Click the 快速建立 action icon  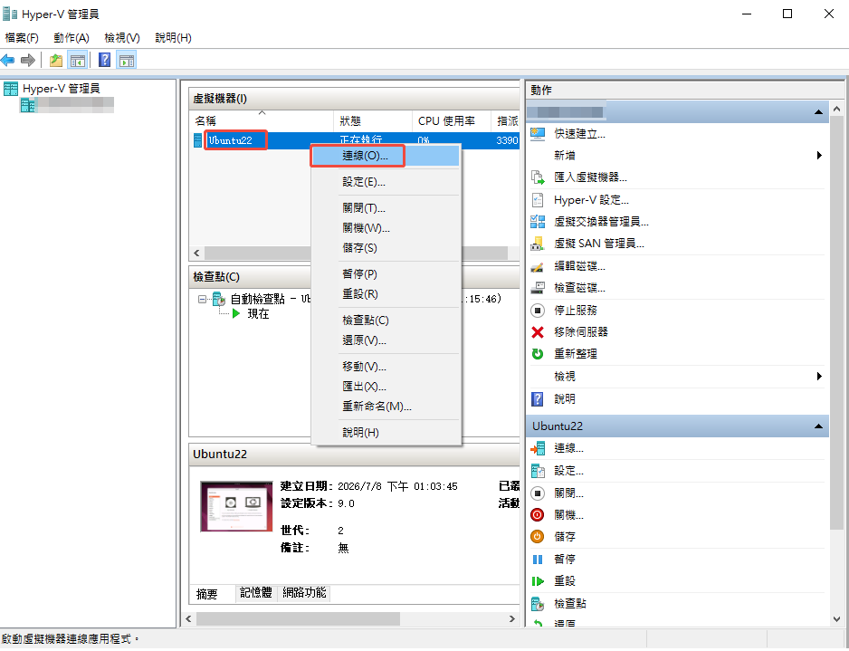pyautogui.click(x=537, y=134)
